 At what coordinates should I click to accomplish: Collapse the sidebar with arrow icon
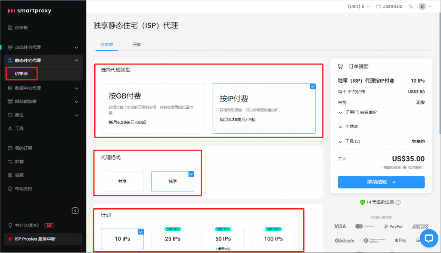click(x=75, y=210)
